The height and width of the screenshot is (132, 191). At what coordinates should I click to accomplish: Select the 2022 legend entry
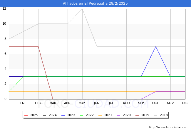click(x=87, y=115)
